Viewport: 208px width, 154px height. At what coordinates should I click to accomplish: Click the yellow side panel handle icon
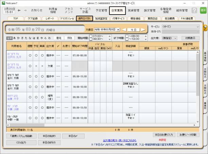(x=205, y=27)
